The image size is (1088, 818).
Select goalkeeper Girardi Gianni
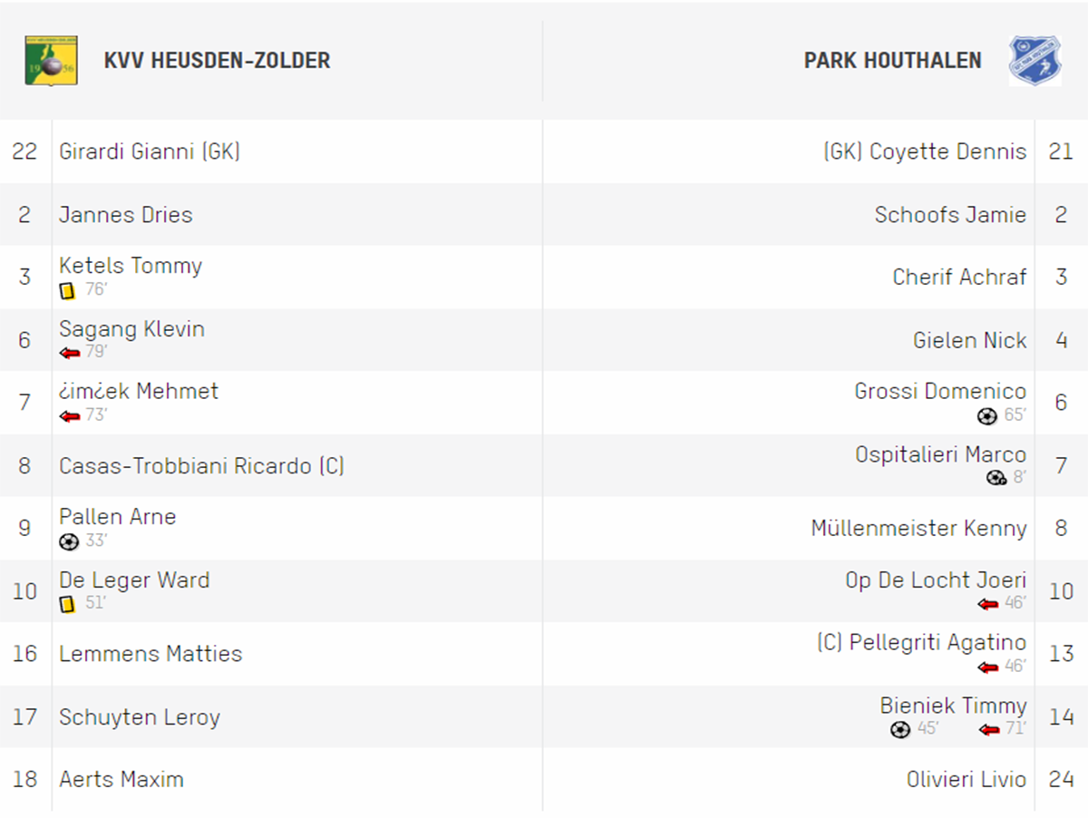[x=150, y=151]
